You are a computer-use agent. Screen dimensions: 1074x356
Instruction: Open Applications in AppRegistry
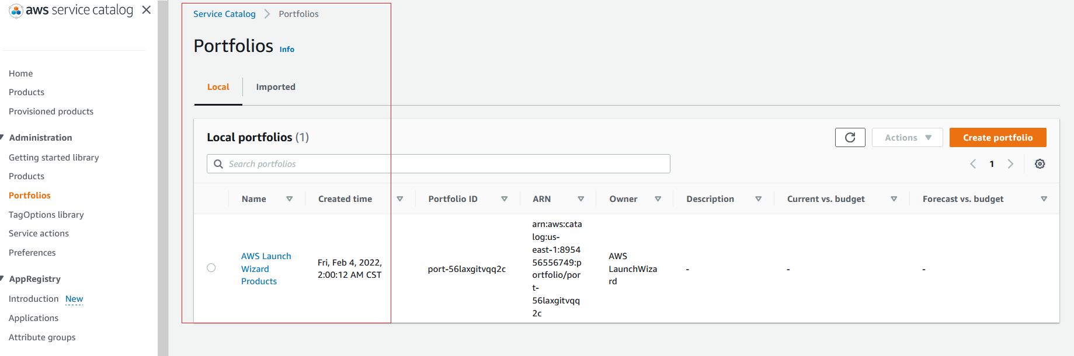point(33,318)
